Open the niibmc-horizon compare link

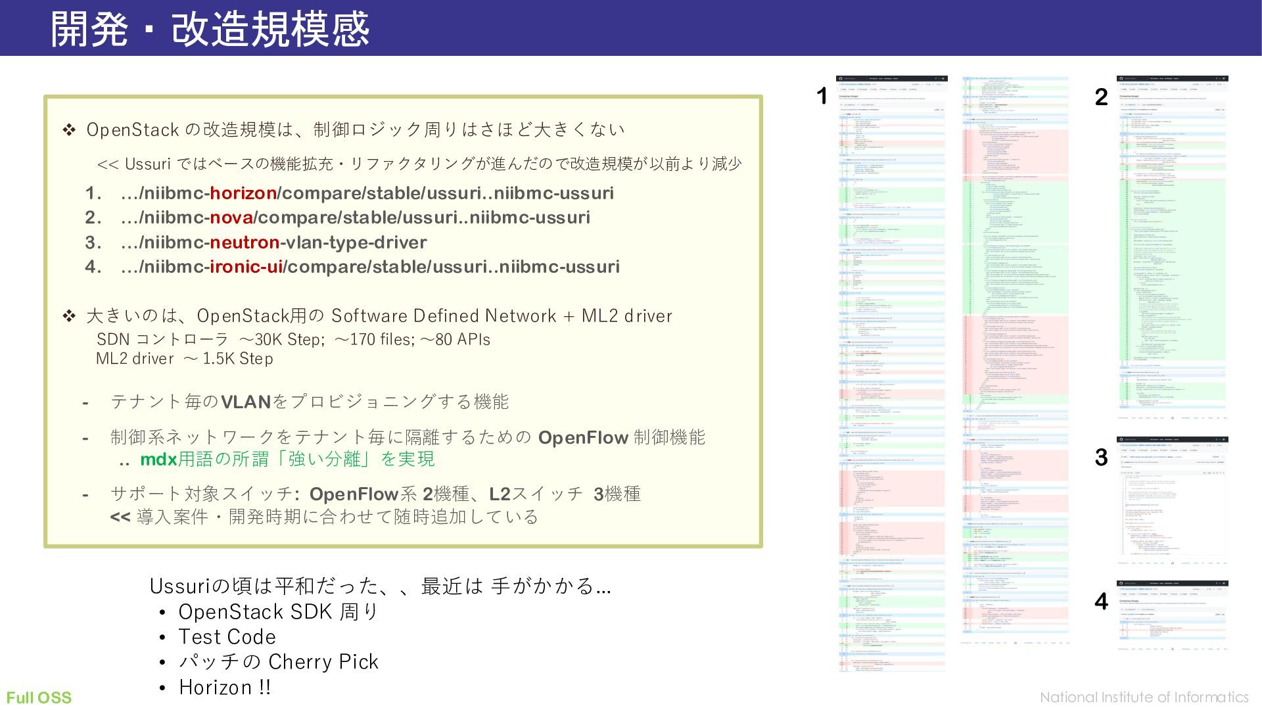click(x=367, y=193)
